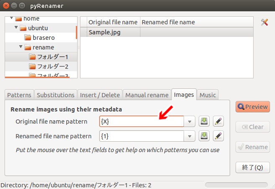This screenshot has height=189, width=275.
Task: Switch to the Patterns tab
Action: [x=19, y=95]
